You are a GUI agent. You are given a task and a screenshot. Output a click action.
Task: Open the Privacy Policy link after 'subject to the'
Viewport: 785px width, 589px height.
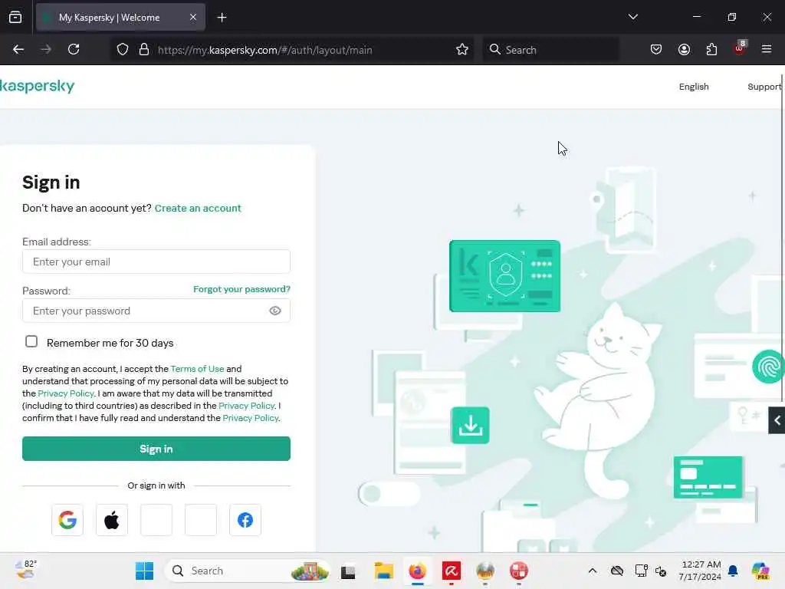(x=66, y=393)
